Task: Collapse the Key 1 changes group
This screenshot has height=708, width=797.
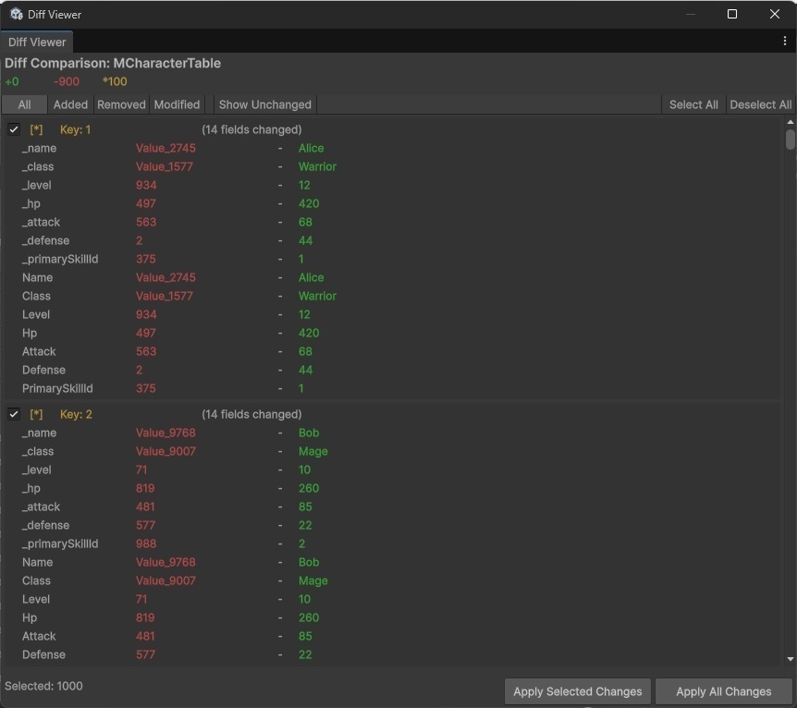Action: 76,130
